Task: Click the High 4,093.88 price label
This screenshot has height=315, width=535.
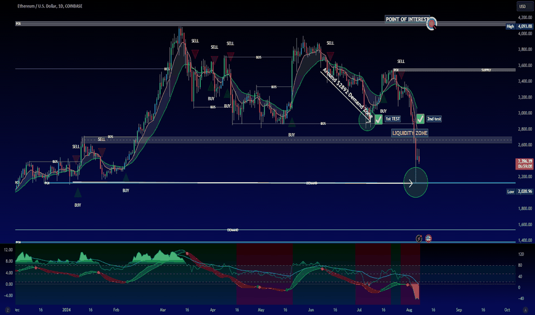Action: [520, 26]
